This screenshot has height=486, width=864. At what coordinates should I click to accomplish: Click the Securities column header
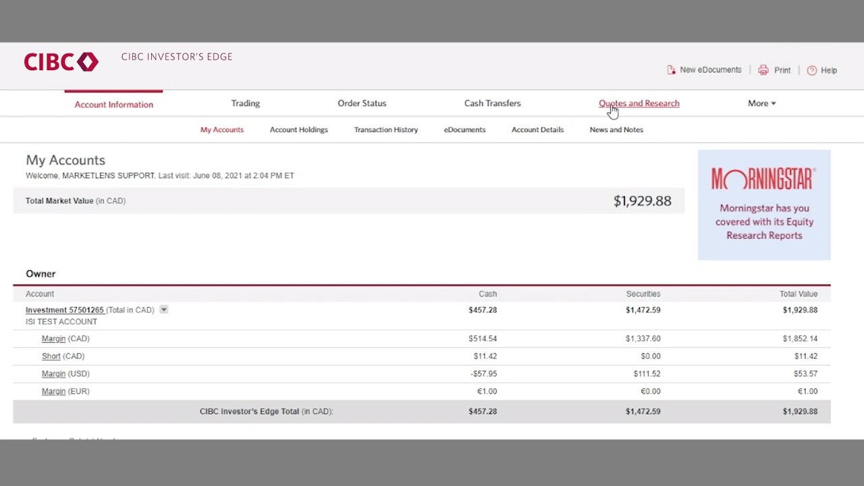[643, 294]
